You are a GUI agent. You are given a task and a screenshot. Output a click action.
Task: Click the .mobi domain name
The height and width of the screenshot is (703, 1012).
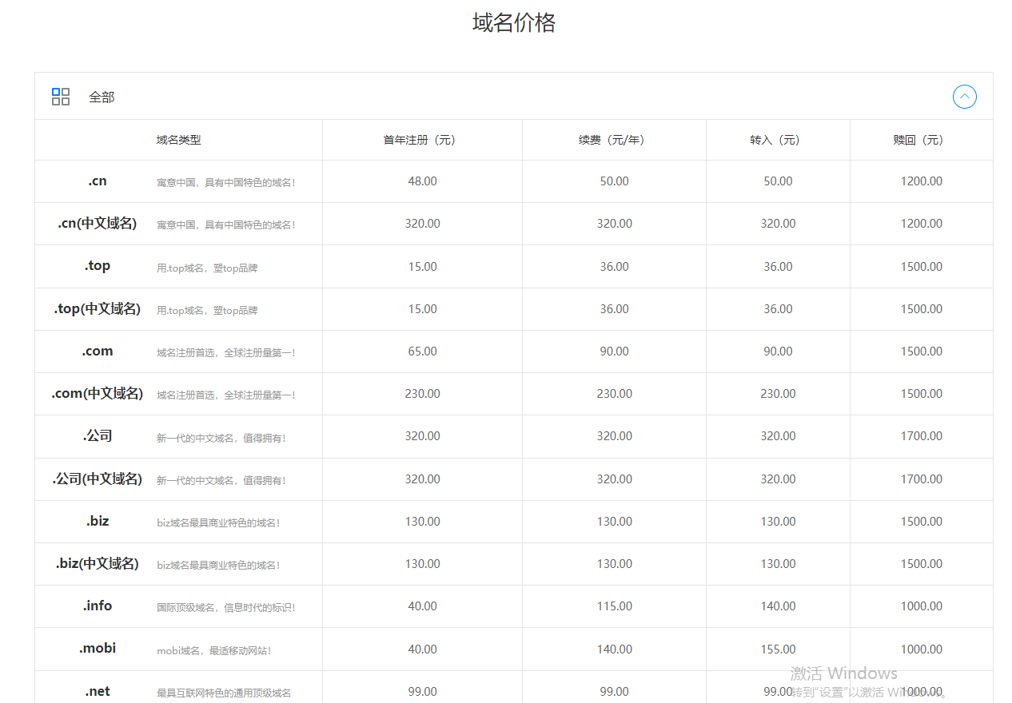tap(98, 649)
